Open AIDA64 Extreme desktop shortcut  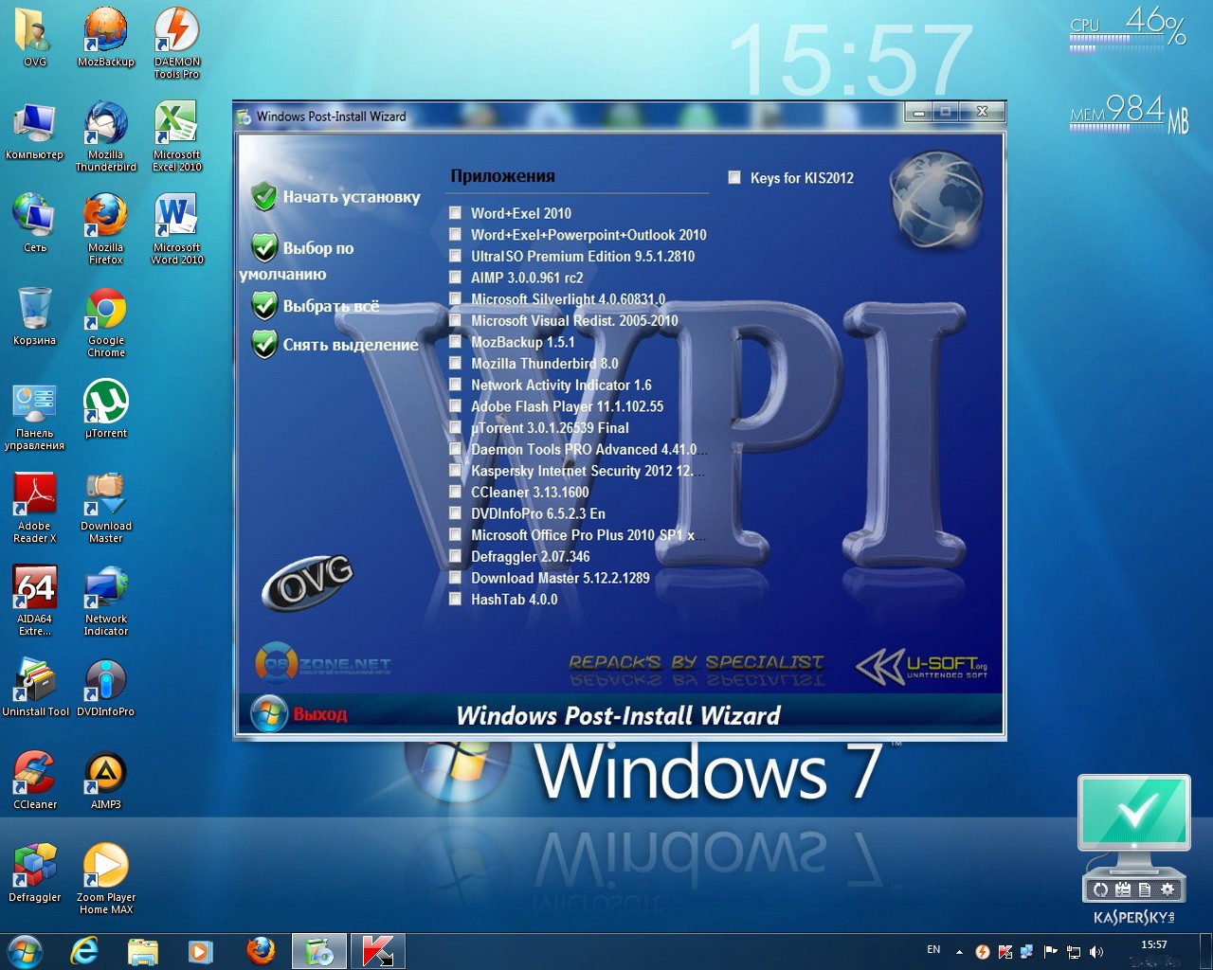[x=35, y=601]
